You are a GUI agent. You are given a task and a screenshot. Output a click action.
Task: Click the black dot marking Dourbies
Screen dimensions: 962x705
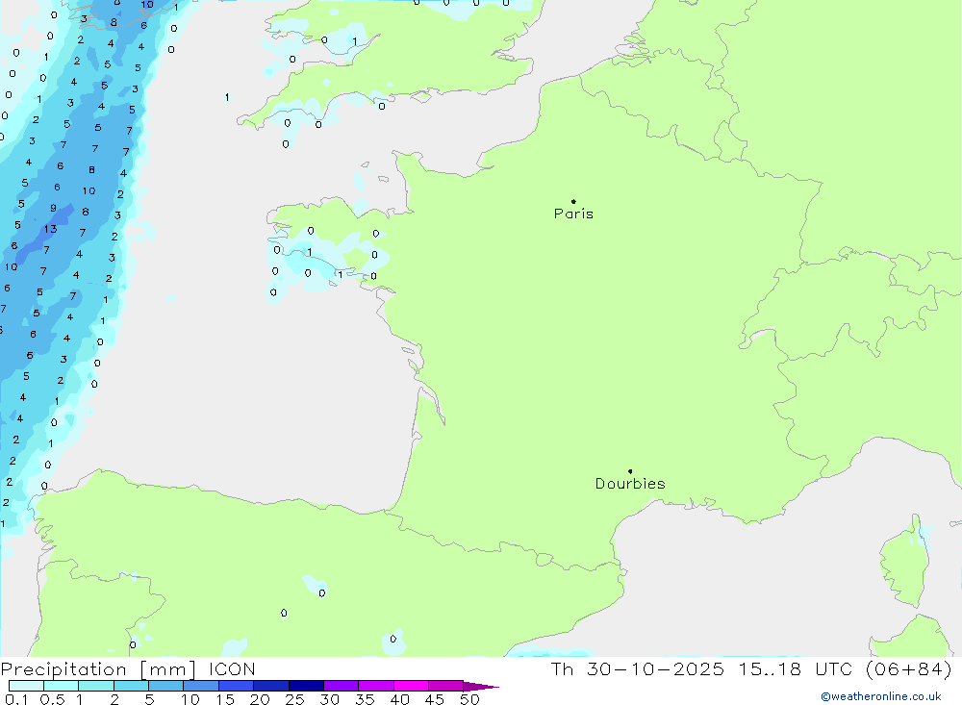click(x=630, y=471)
